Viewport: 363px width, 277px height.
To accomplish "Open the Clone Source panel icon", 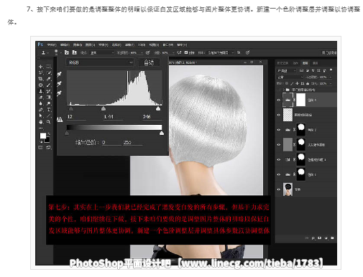I will tap(75, 52).
